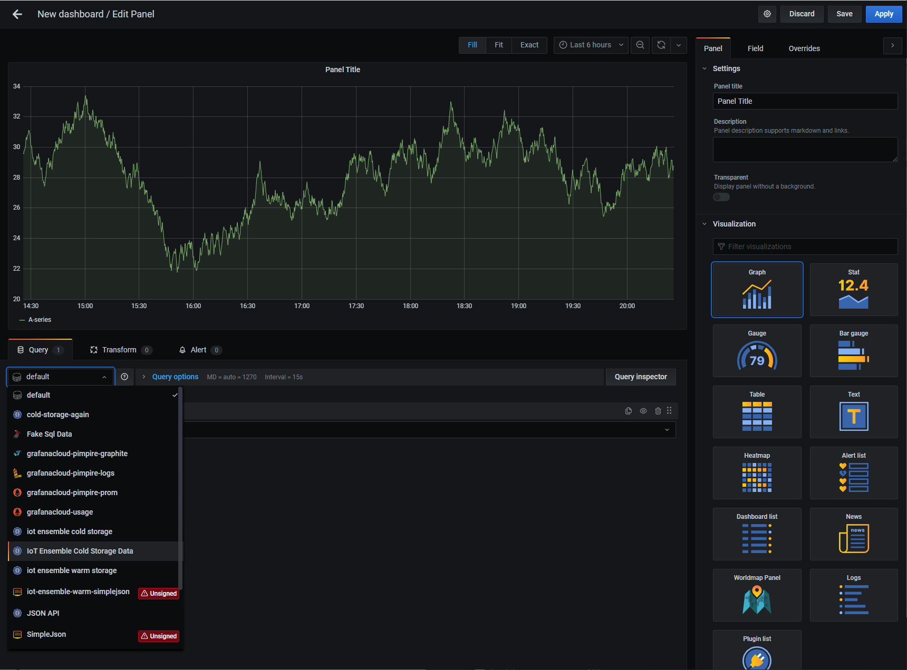Toggle the Transparent panel switch
The image size is (907, 670).
(721, 197)
